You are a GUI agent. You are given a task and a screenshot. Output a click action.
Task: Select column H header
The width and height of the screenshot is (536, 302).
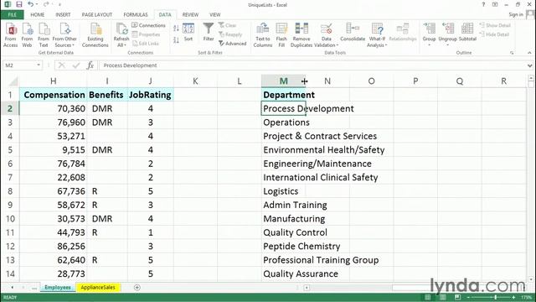coord(53,81)
